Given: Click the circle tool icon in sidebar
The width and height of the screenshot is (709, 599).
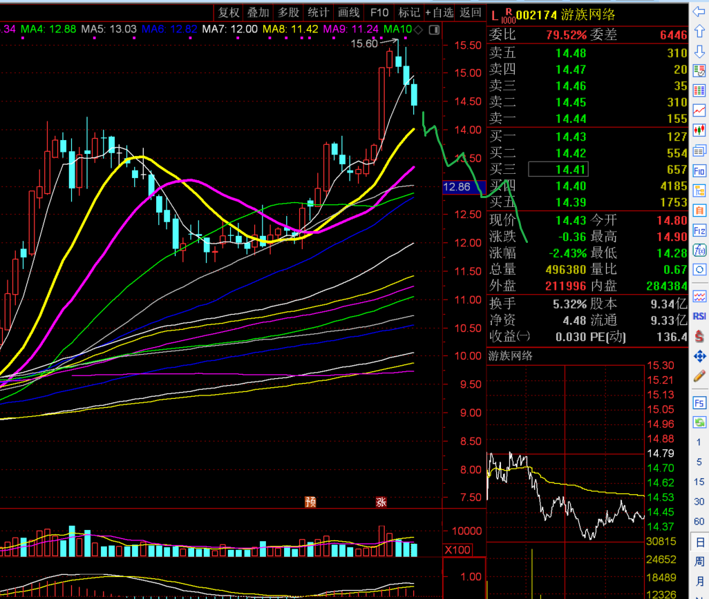Looking at the screenshot, I should tap(699, 270).
